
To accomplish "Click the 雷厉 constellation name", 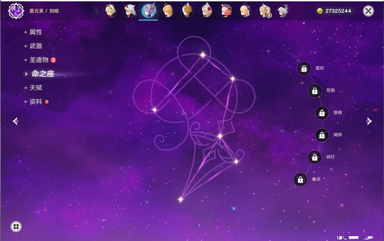I will click(x=320, y=68).
